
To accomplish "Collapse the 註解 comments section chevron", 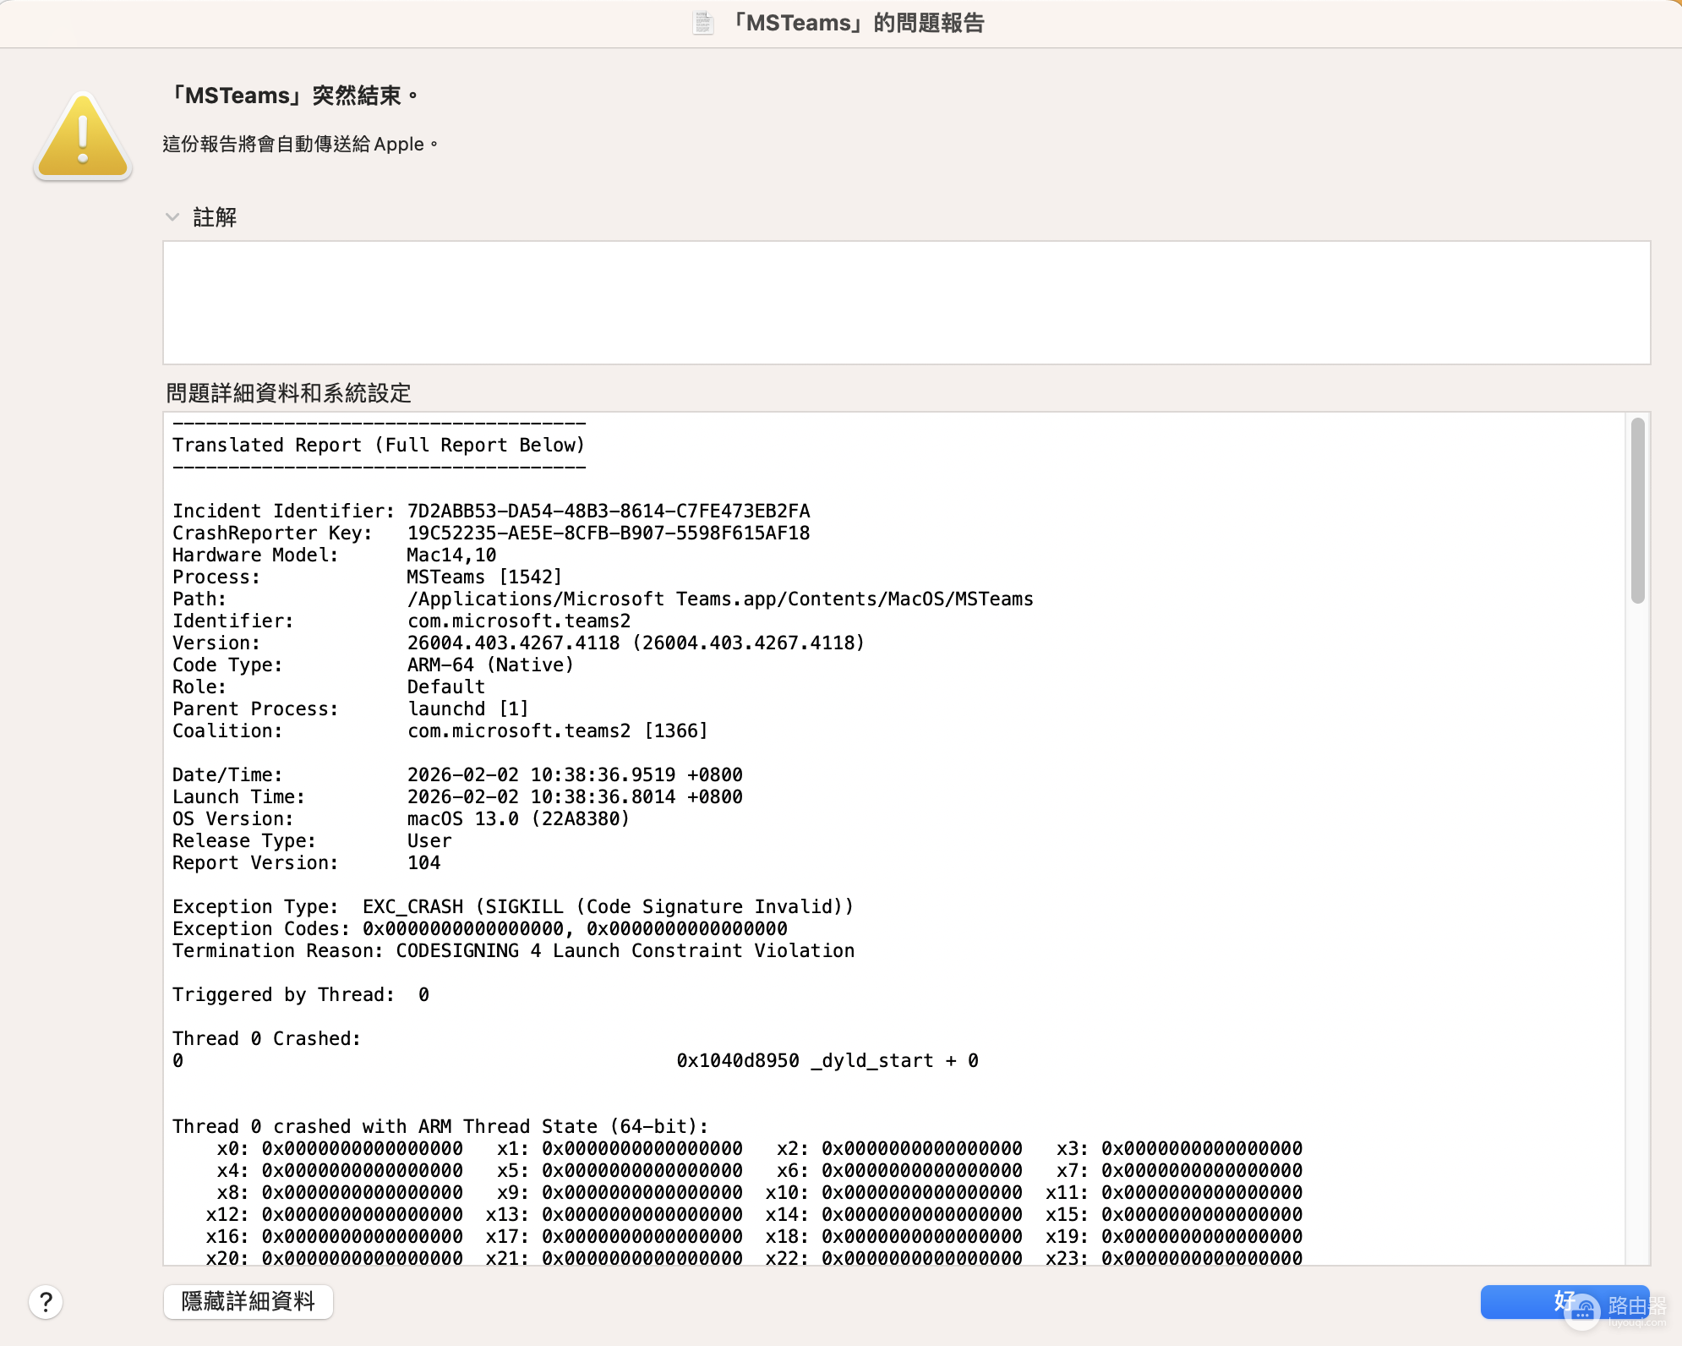I will 172,217.
